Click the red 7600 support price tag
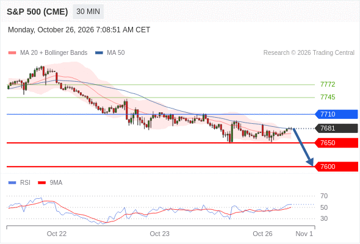 (336, 167)
